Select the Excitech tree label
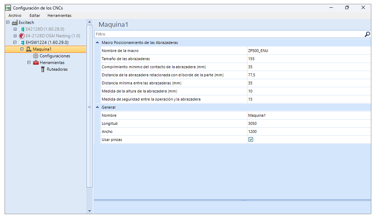Image resolution: width=378 pixels, height=218 pixels. point(26,23)
